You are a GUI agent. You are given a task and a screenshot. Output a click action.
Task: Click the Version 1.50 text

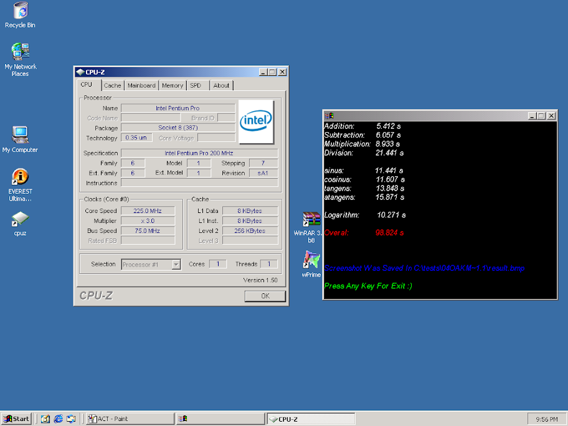point(260,280)
